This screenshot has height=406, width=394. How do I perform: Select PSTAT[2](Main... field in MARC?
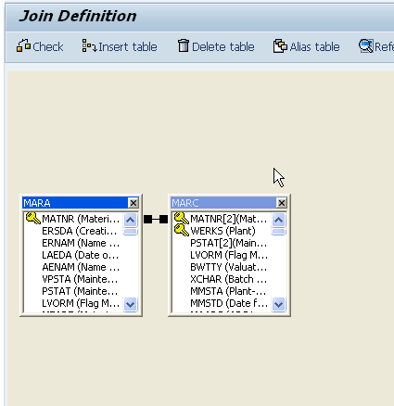228,243
